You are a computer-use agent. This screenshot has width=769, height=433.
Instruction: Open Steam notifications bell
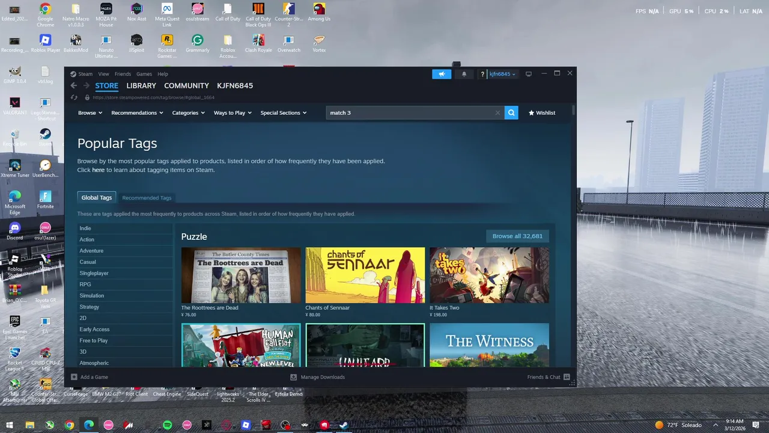[464, 74]
